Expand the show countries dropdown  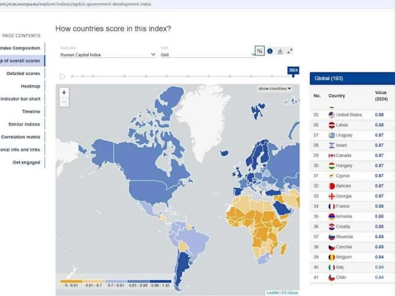[275, 88]
